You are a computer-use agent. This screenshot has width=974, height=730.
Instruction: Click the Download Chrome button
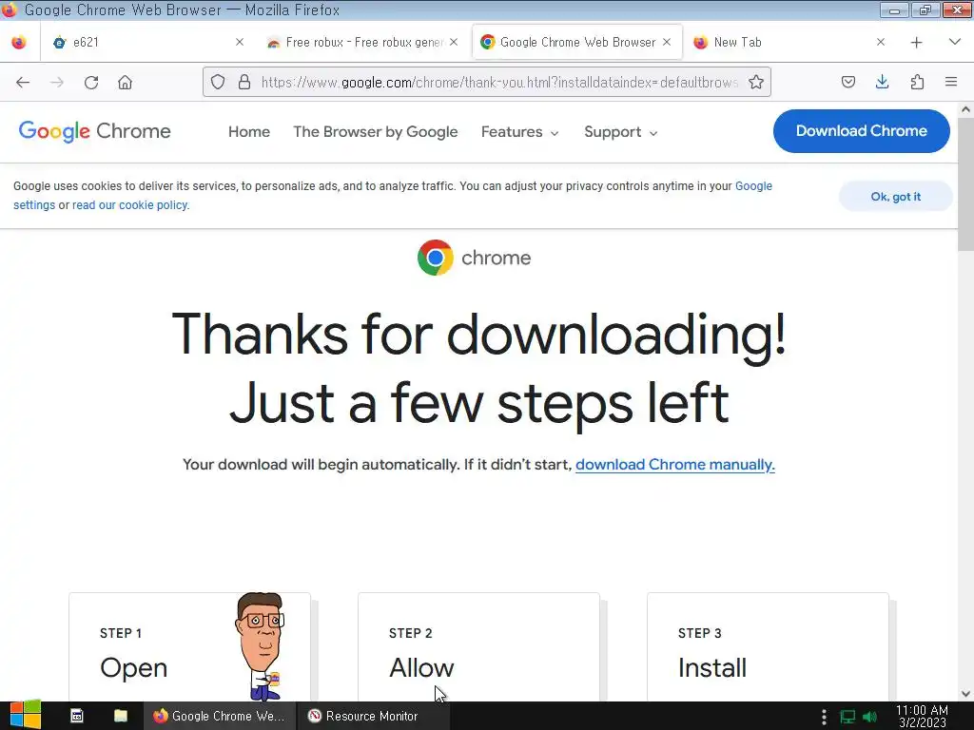862,131
